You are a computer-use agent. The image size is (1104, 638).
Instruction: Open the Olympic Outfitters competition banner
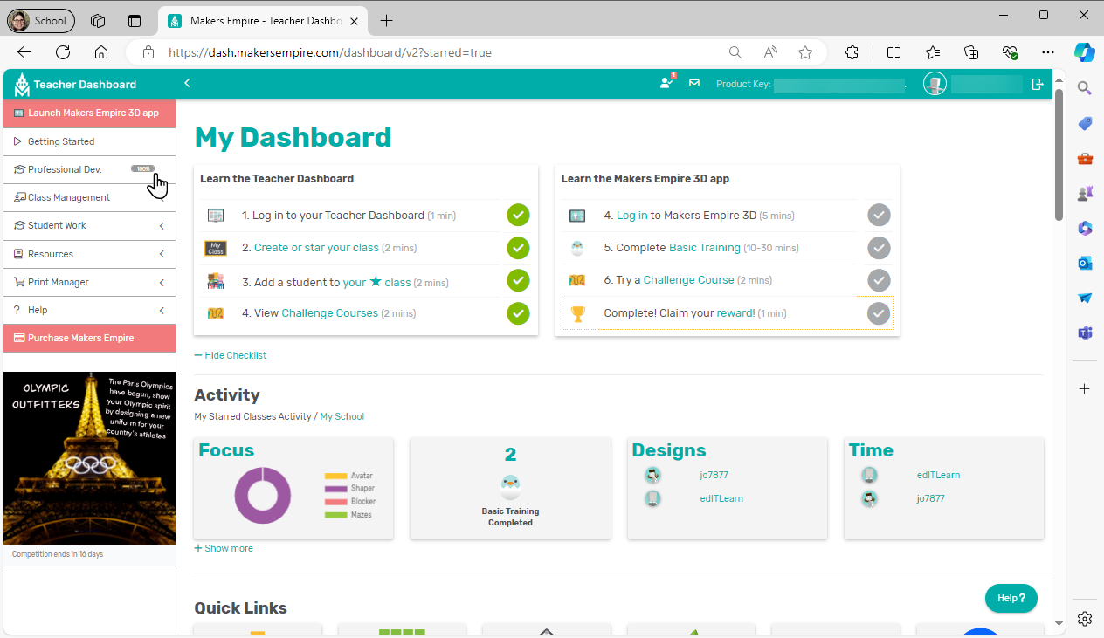[90, 458]
